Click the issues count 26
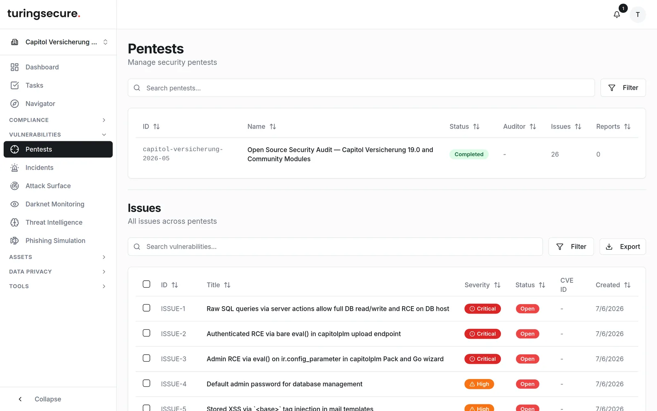Viewport: 657px width, 411px height. tap(555, 154)
